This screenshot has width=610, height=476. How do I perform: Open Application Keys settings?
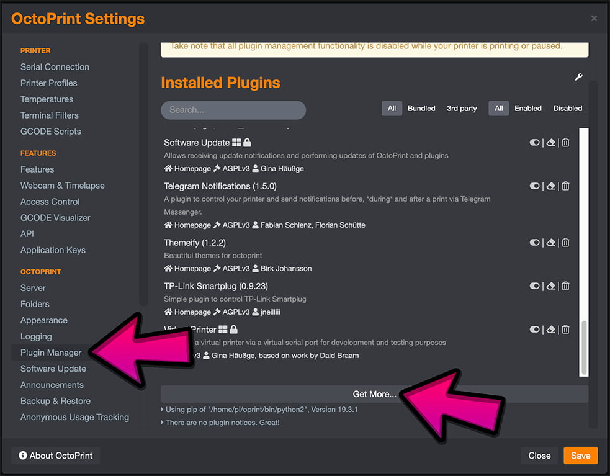click(53, 250)
